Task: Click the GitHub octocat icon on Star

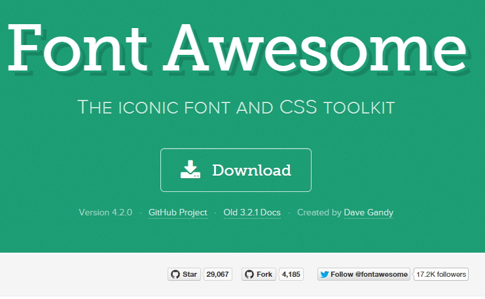Action: [x=175, y=274]
